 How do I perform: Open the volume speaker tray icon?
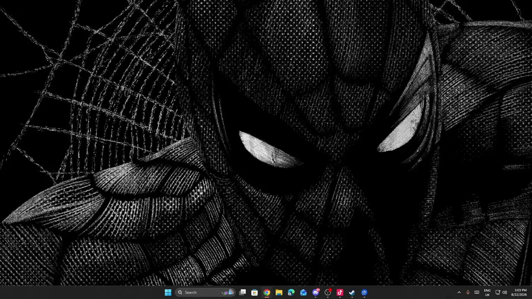pyautogui.click(x=505, y=292)
